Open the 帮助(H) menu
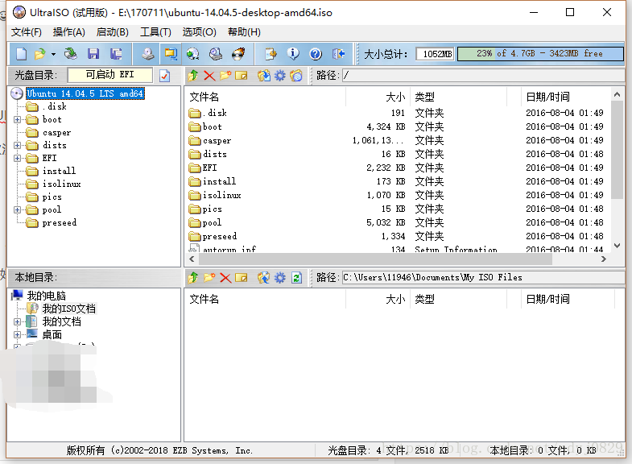Viewport: 632px width, 464px height. (x=244, y=32)
